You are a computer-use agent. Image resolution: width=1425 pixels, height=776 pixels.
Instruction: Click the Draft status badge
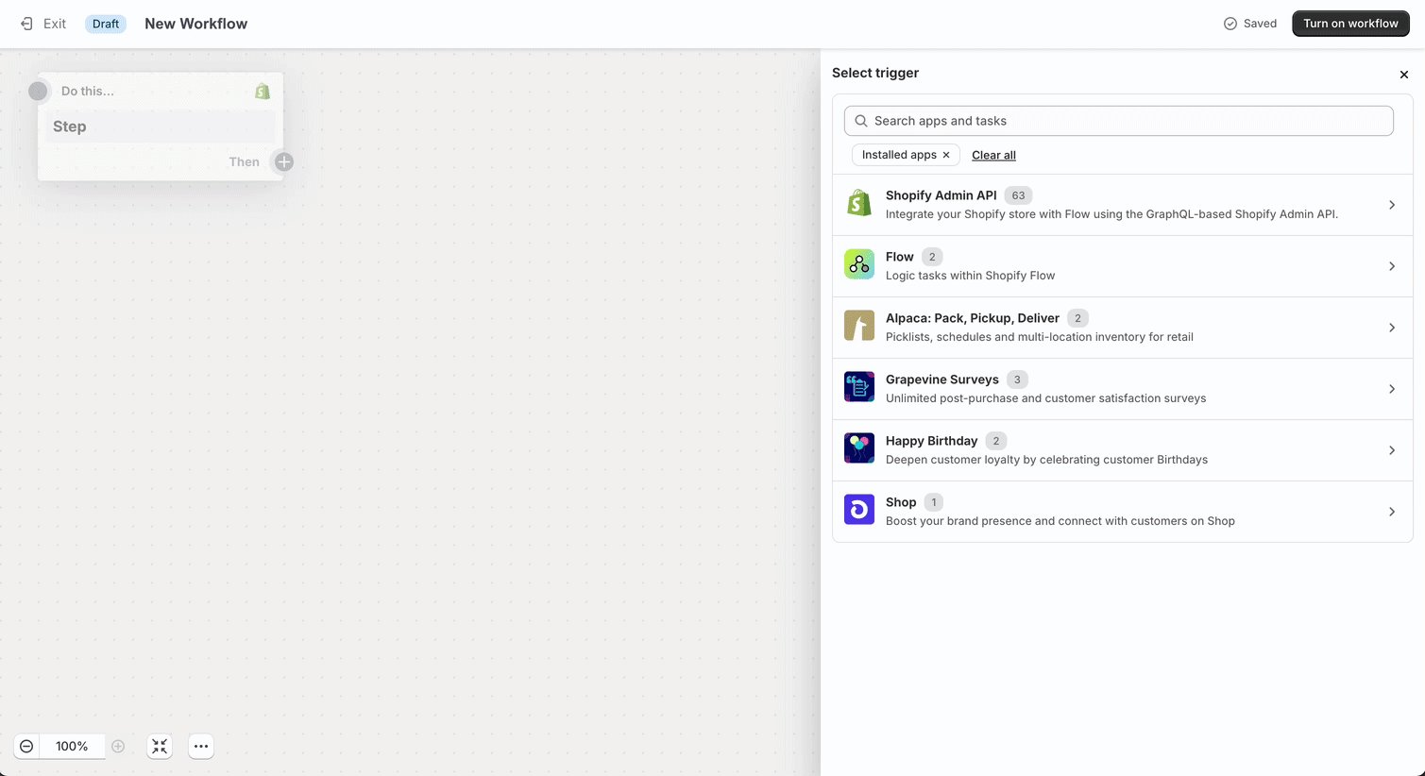pyautogui.click(x=106, y=24)
